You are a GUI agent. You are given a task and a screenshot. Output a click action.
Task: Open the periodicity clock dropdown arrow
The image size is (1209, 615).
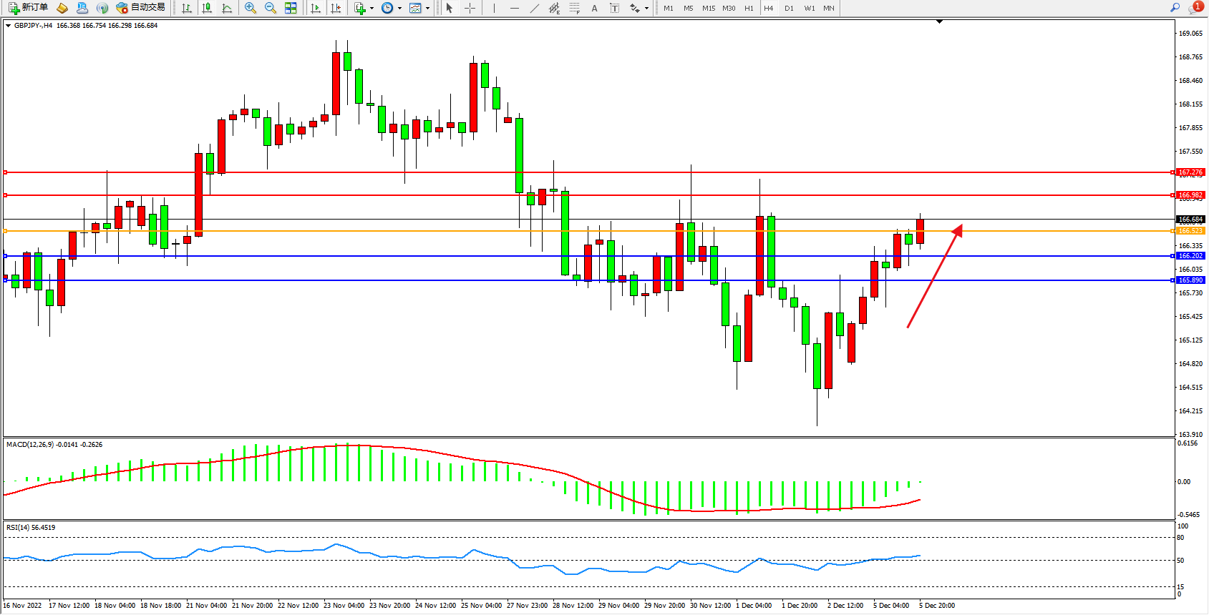tap(399, 9)
